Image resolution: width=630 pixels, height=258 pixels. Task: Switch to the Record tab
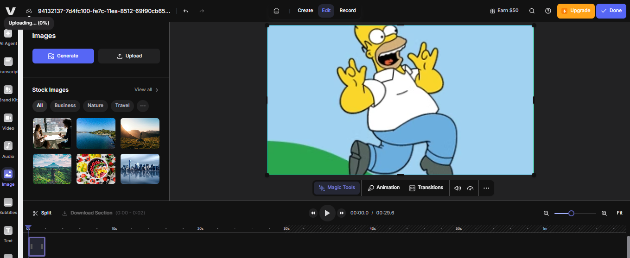click(x=348, y=11)
